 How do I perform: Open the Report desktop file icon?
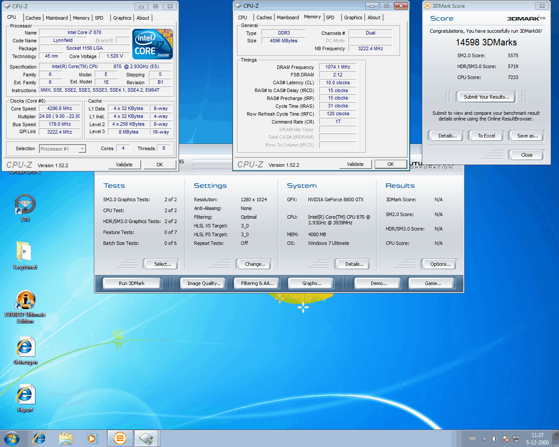point(25,398)
